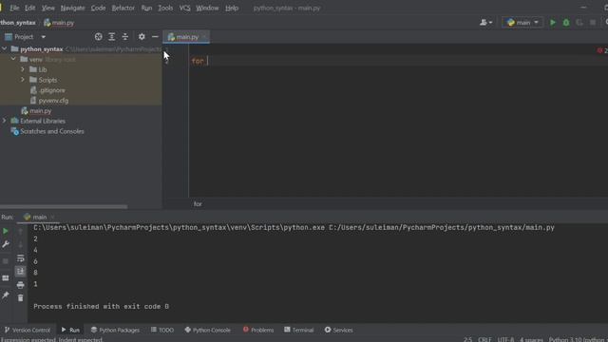Viewport: 608px width, 342px height.
Task: Open the Window menu
Action: click(207, 8)
